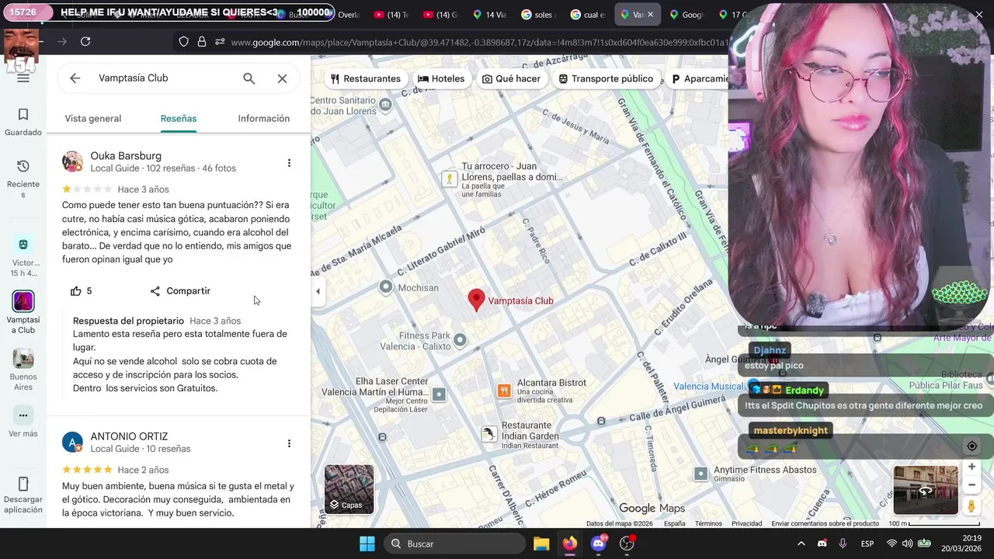
Task: Click browser forward arrow
Action: point(62,42)
